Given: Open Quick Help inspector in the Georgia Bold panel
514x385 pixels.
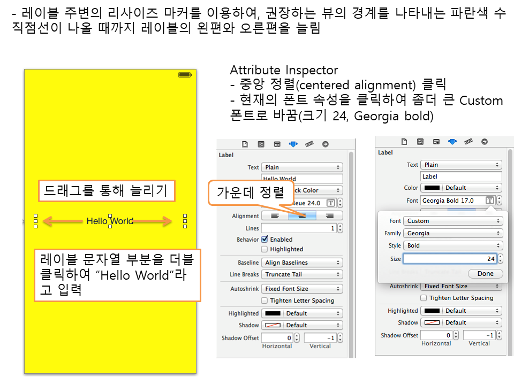Looking at the screenshot, I should (420, 142).
